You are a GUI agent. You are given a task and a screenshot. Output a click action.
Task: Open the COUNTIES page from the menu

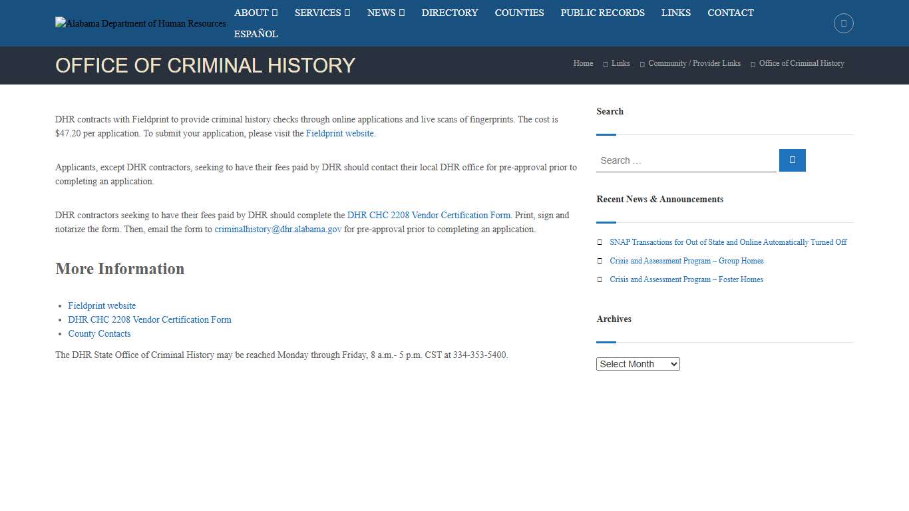pyautogui.click(x=519, y=13)
